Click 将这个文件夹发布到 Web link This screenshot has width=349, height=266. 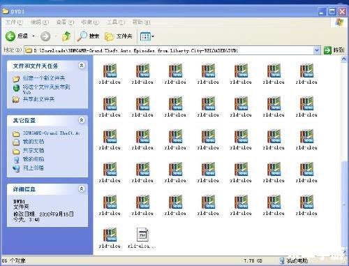46,89
